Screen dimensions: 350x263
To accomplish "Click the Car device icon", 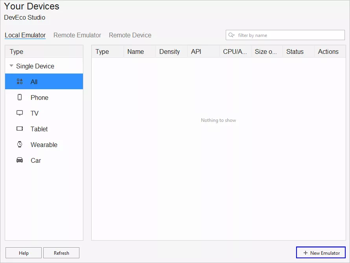I will (x=20, y=160).
